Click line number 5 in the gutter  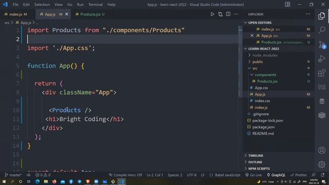17,66
